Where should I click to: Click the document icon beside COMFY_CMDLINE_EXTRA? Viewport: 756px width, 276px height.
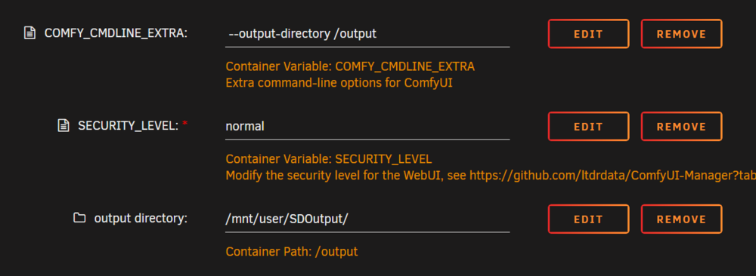pyautogui.click(x=30, y=33)
